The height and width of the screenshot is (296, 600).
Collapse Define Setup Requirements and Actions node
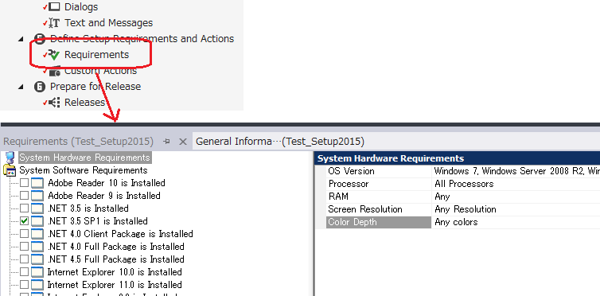(21, 39)
